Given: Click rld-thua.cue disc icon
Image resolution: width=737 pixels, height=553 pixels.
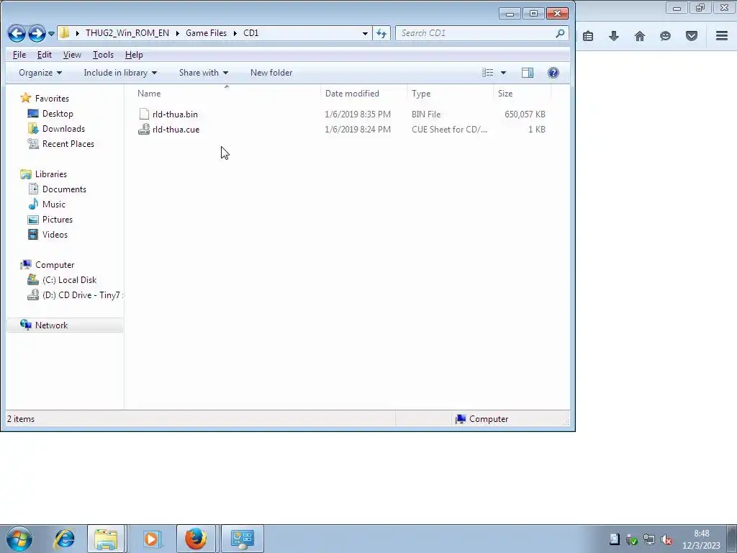Looking at the screenshot, I should coord(144,130).
